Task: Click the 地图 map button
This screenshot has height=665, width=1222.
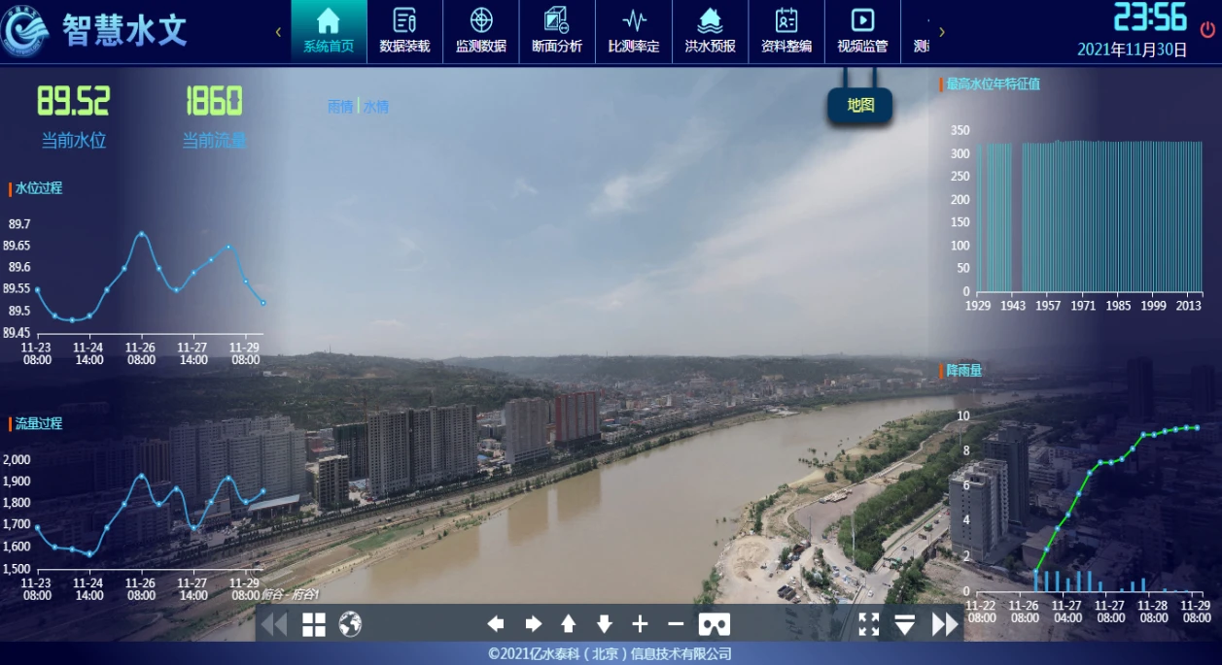Action: click(860, 105)
